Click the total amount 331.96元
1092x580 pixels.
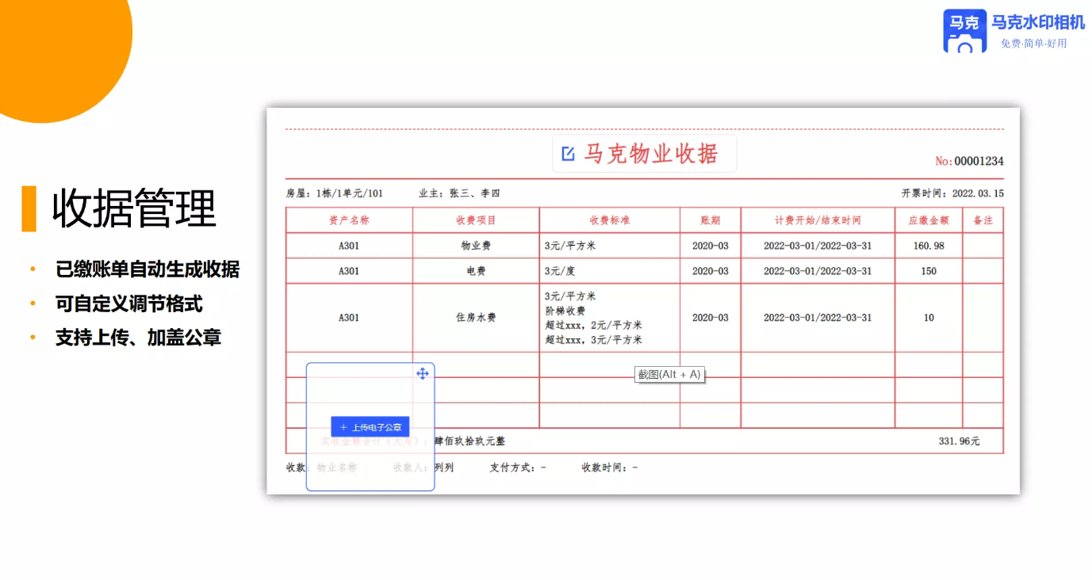click(x=960, y=441)
